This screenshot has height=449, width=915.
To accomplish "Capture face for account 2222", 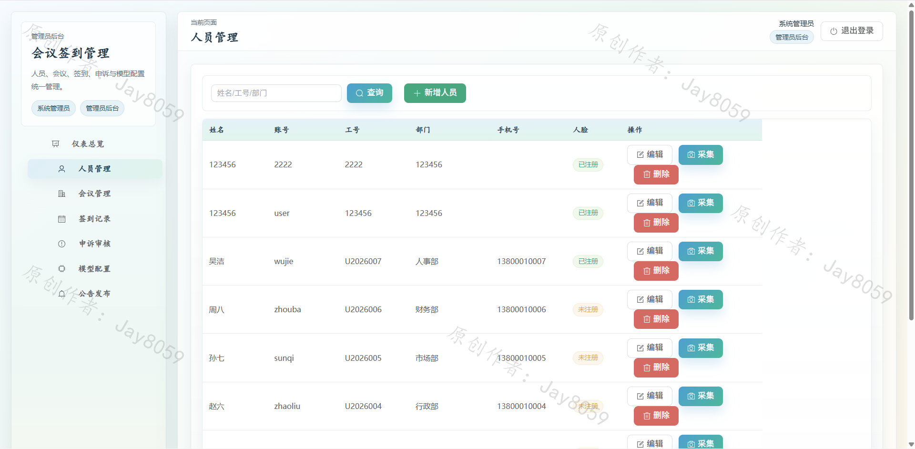I will [x=701, y=154].
